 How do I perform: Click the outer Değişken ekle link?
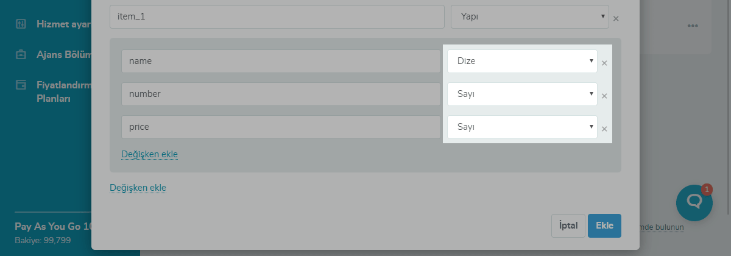coord(138,188)
